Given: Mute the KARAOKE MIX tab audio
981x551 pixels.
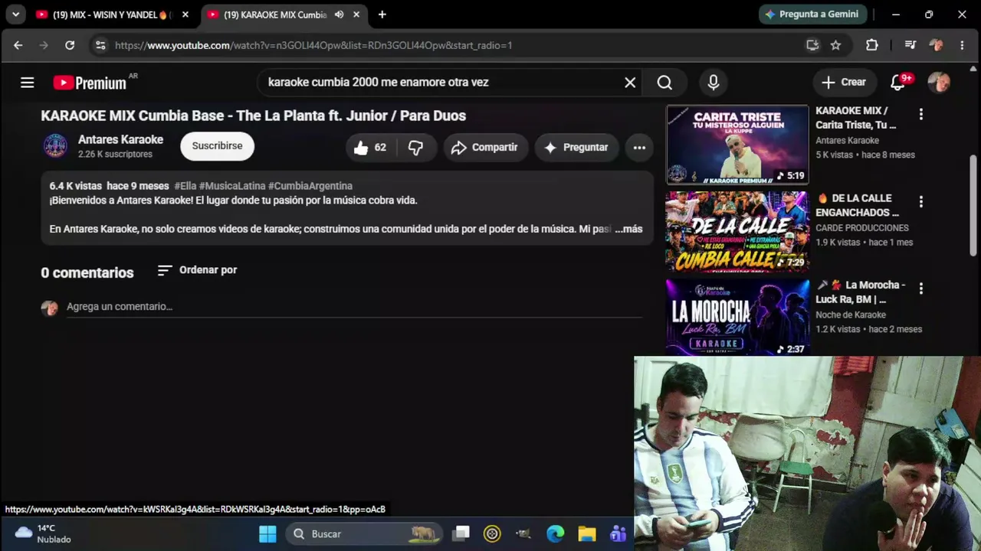Looking at the screenshot, I should coord(339,15).
